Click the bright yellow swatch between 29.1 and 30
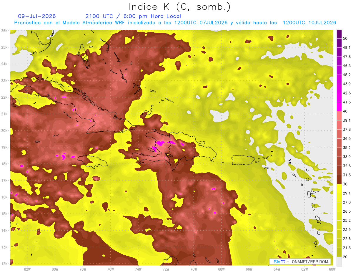Viewport: 353px width, 273px height. tap(339, 188)
